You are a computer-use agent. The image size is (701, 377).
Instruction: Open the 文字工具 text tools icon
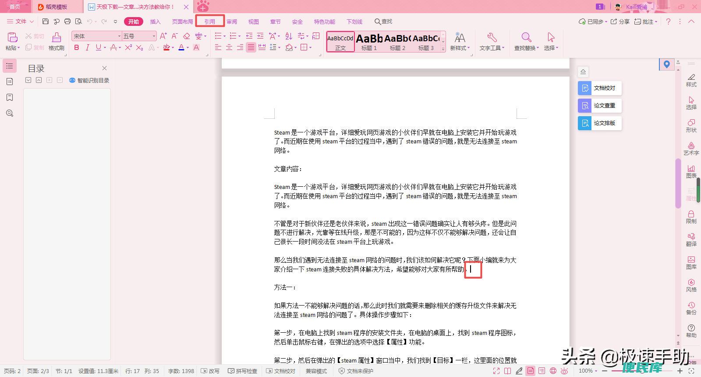pyautogui.click(x=492, y=41)
